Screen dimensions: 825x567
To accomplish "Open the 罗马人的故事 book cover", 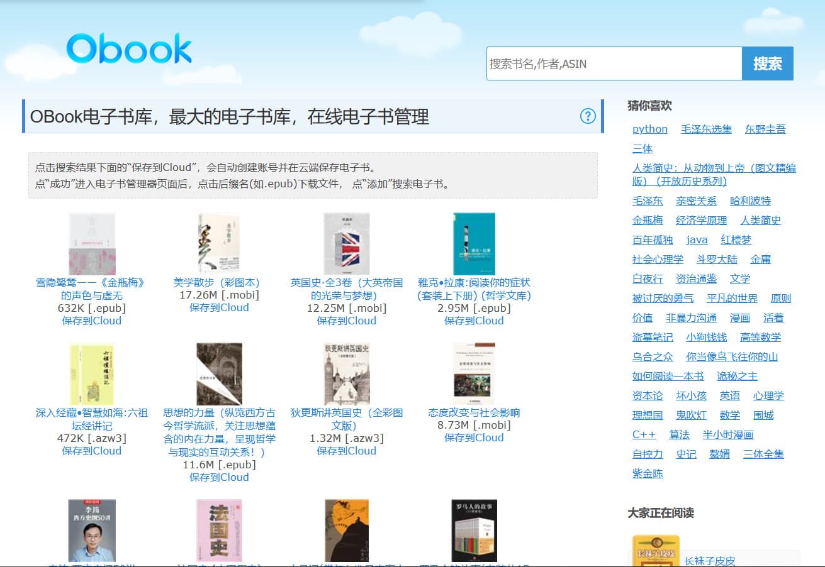I will [474, 531].
